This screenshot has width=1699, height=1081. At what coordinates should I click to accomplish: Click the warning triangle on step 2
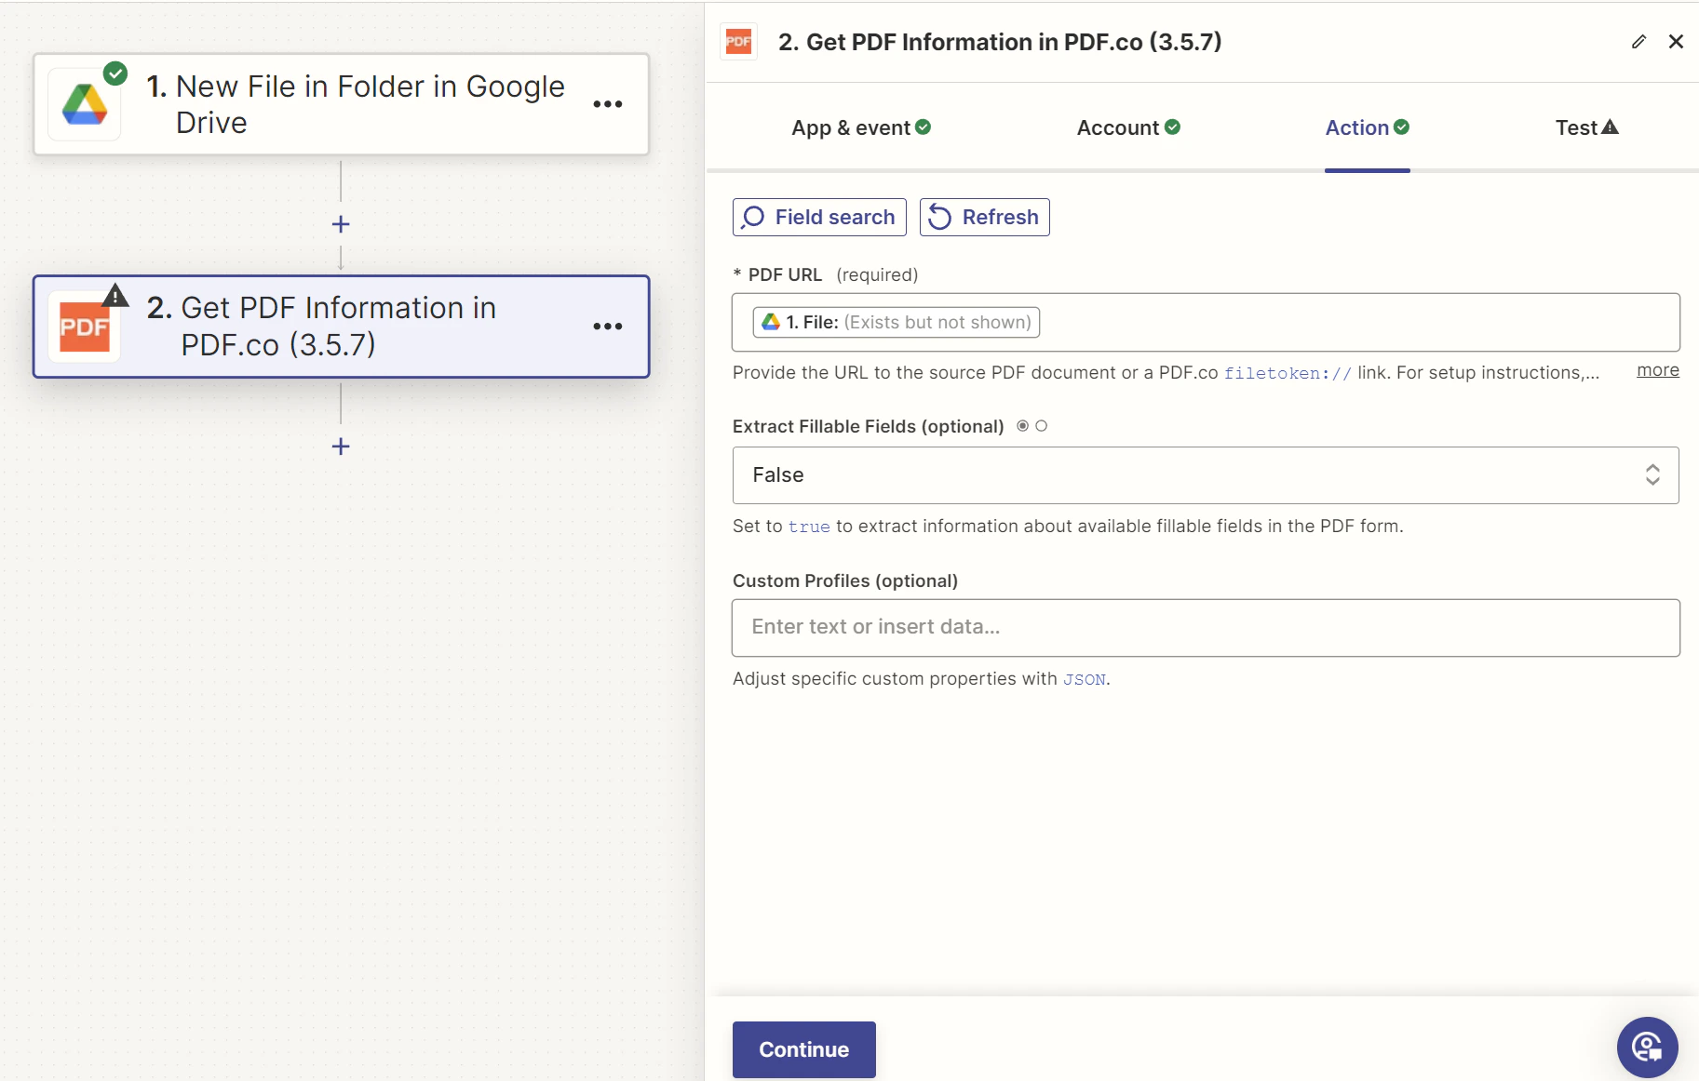[x=115, y=296]
